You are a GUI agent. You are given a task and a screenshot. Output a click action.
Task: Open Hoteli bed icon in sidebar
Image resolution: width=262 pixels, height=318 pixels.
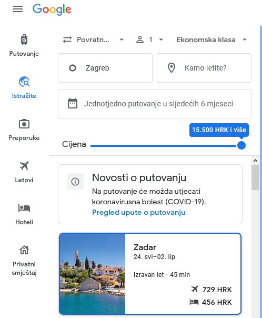[24, 208]
